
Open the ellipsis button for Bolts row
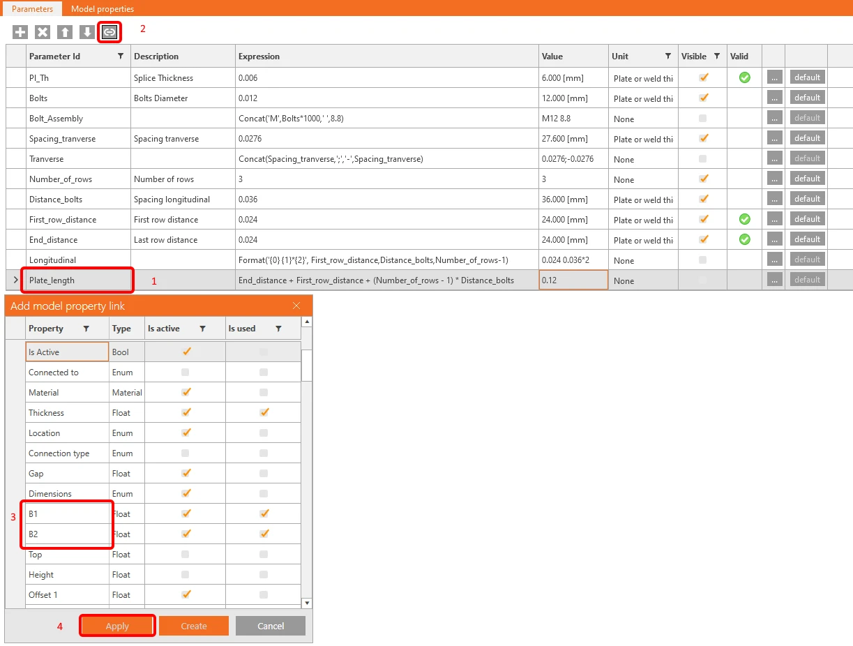tap(774, 98)
